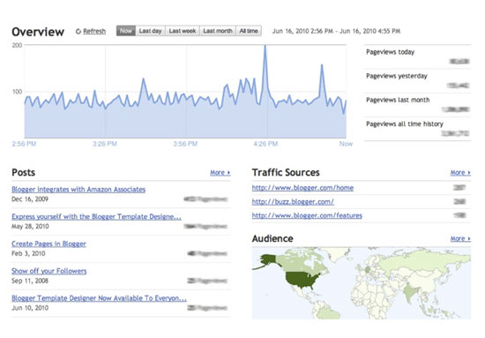
Task: Open 'Create Pages in Blogger' post
Action: (48, 244)
